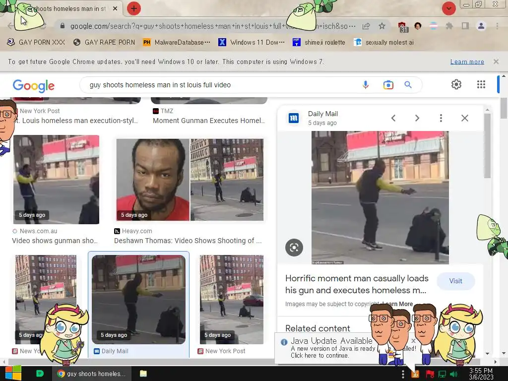Viewport: 508px width, 381px height.
Task: Open the taskbar clock showing 3:55 PM
Action: (481, 374)
